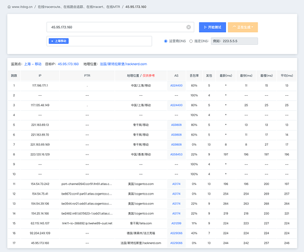The image size is (304, 252).
Task: Click the target IP 45.95.173.160 link
Action: (x=68, y=64)
